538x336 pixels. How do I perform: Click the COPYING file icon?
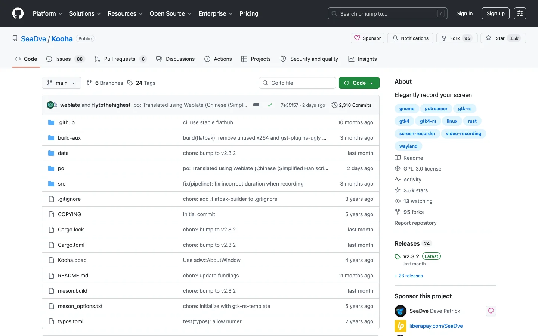pos(51,214)
